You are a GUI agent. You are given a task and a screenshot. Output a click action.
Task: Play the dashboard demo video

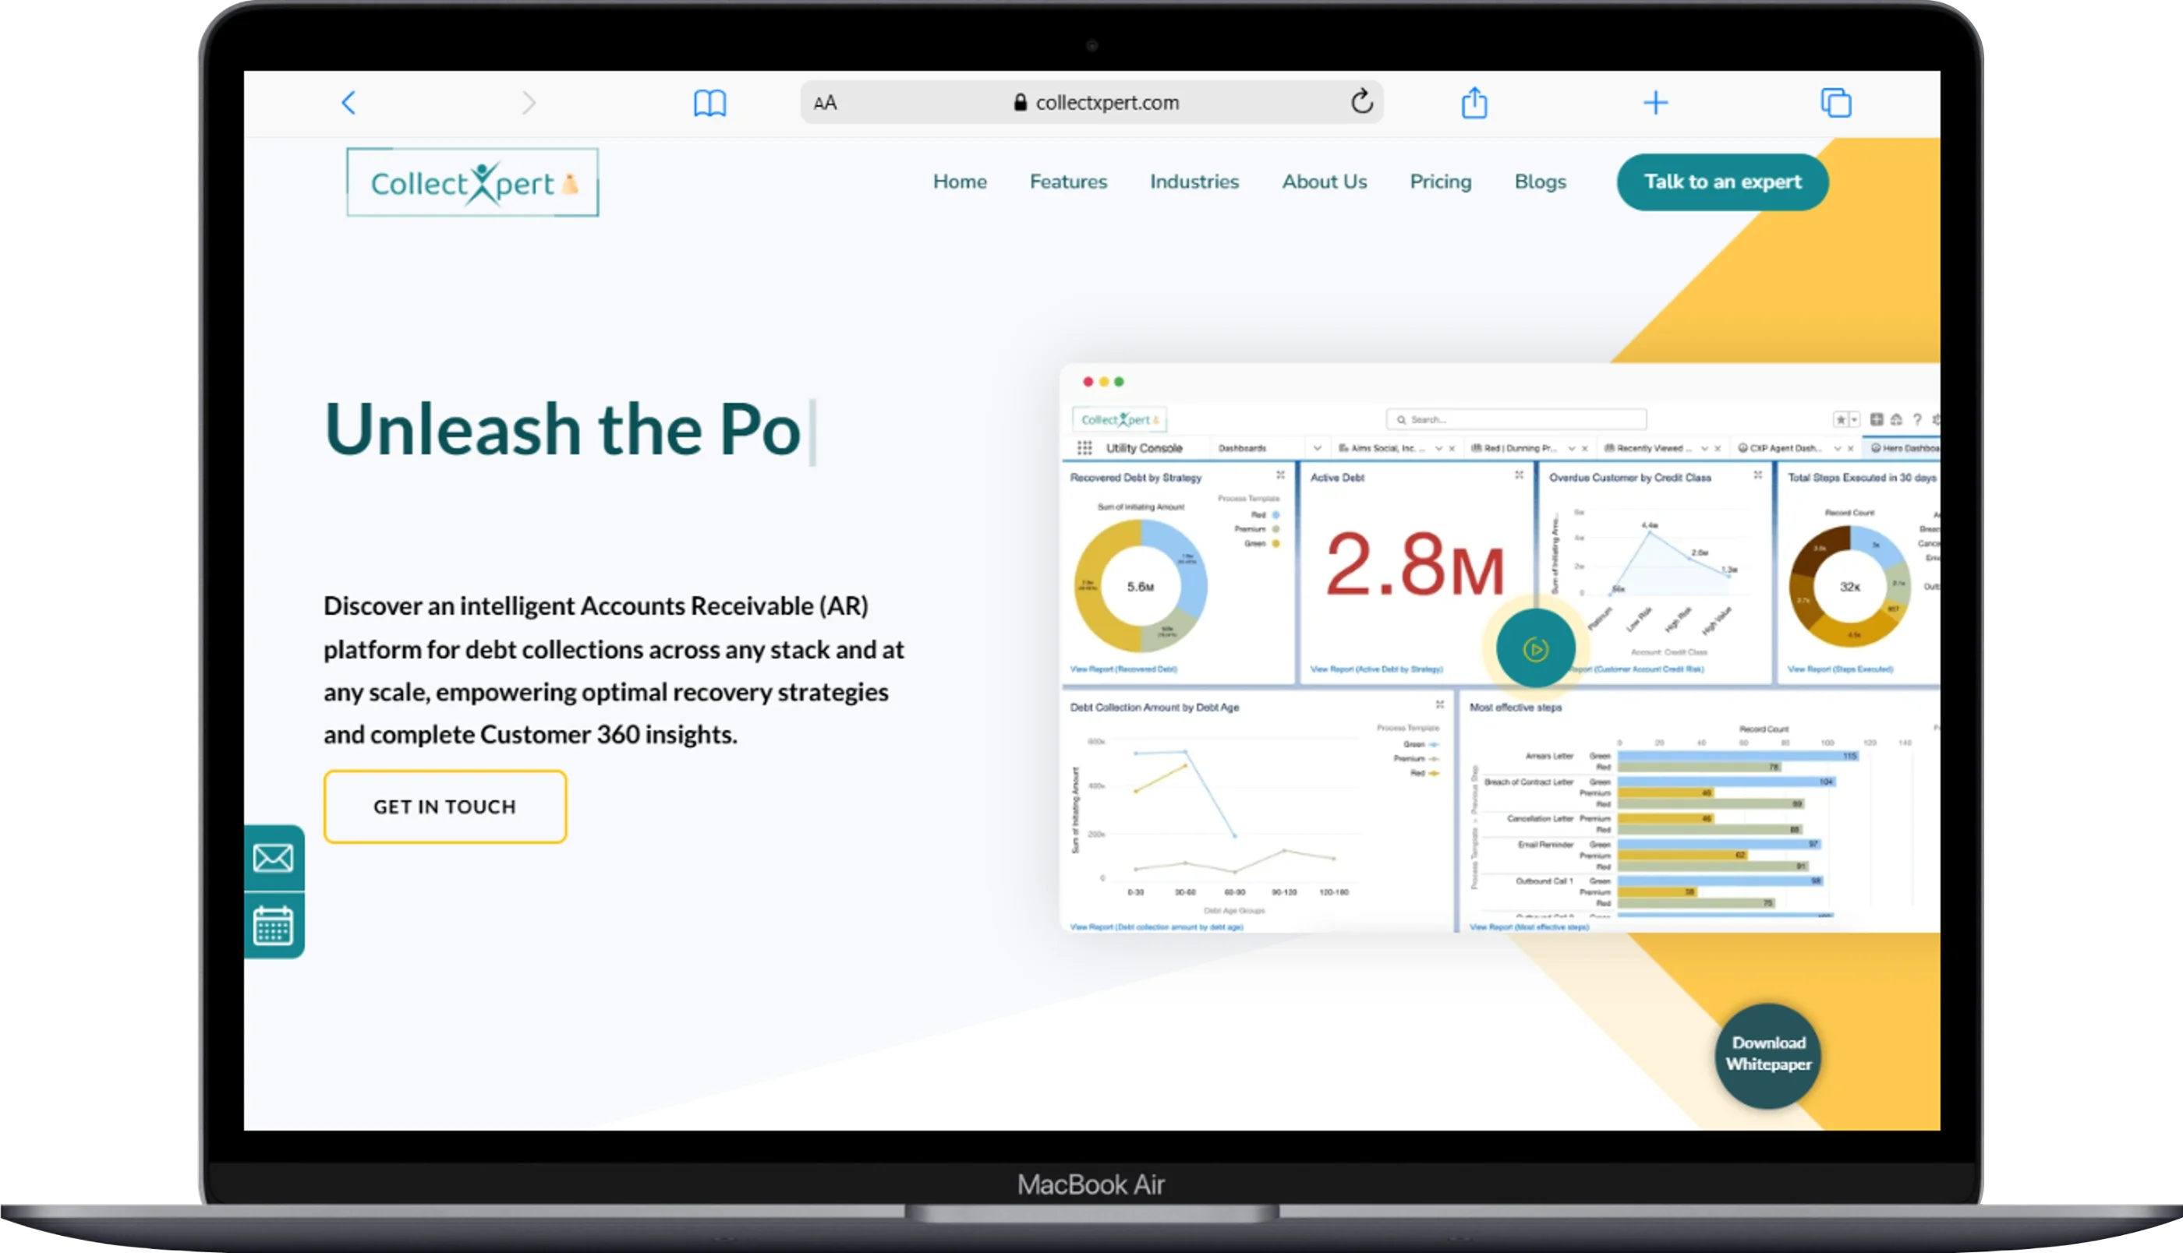[x=1535, y=649]
